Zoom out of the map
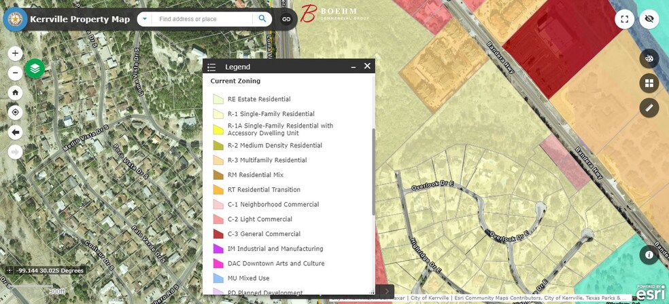Screen dimensions: 669x304 tap(16, 73)
